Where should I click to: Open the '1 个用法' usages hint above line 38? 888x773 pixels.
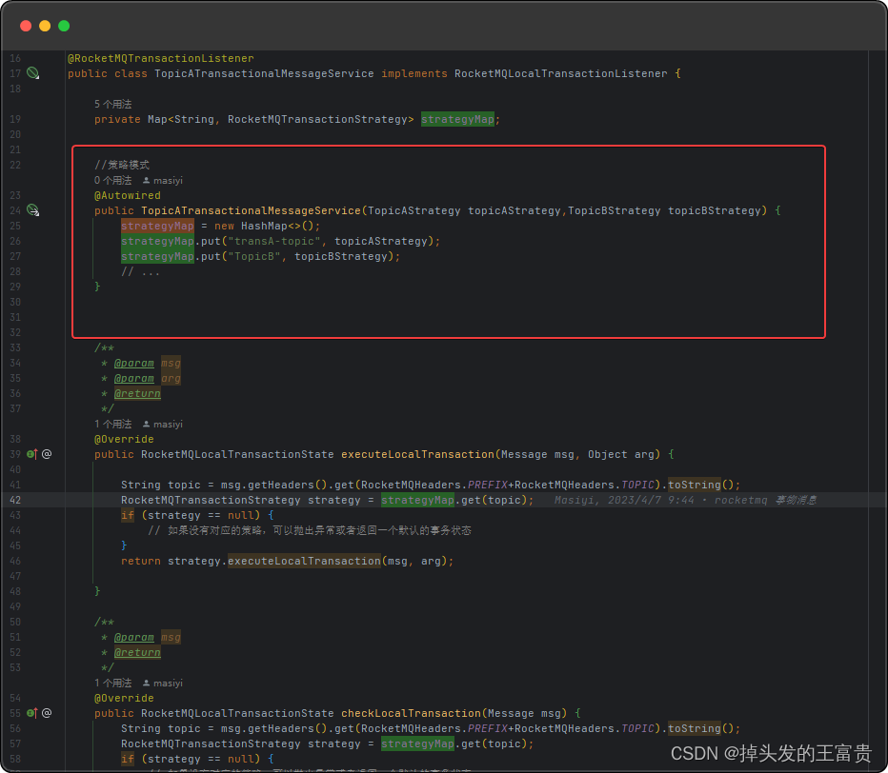pyautogui.click(x=112, y=424)
